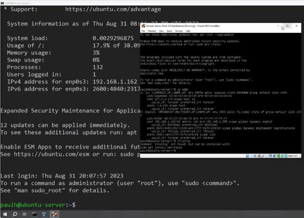The width and height of the screenshot is (304, 218).
Task: Open the Input menu in VirtualBox
Action: coord(169,31)
